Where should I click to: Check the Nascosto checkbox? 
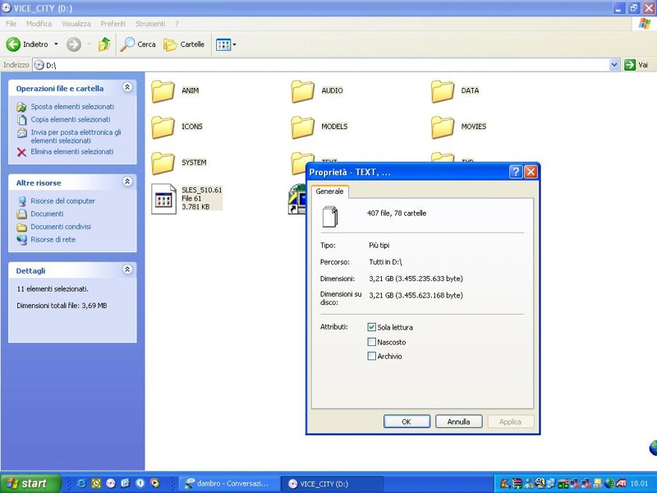tap(372, 342)
